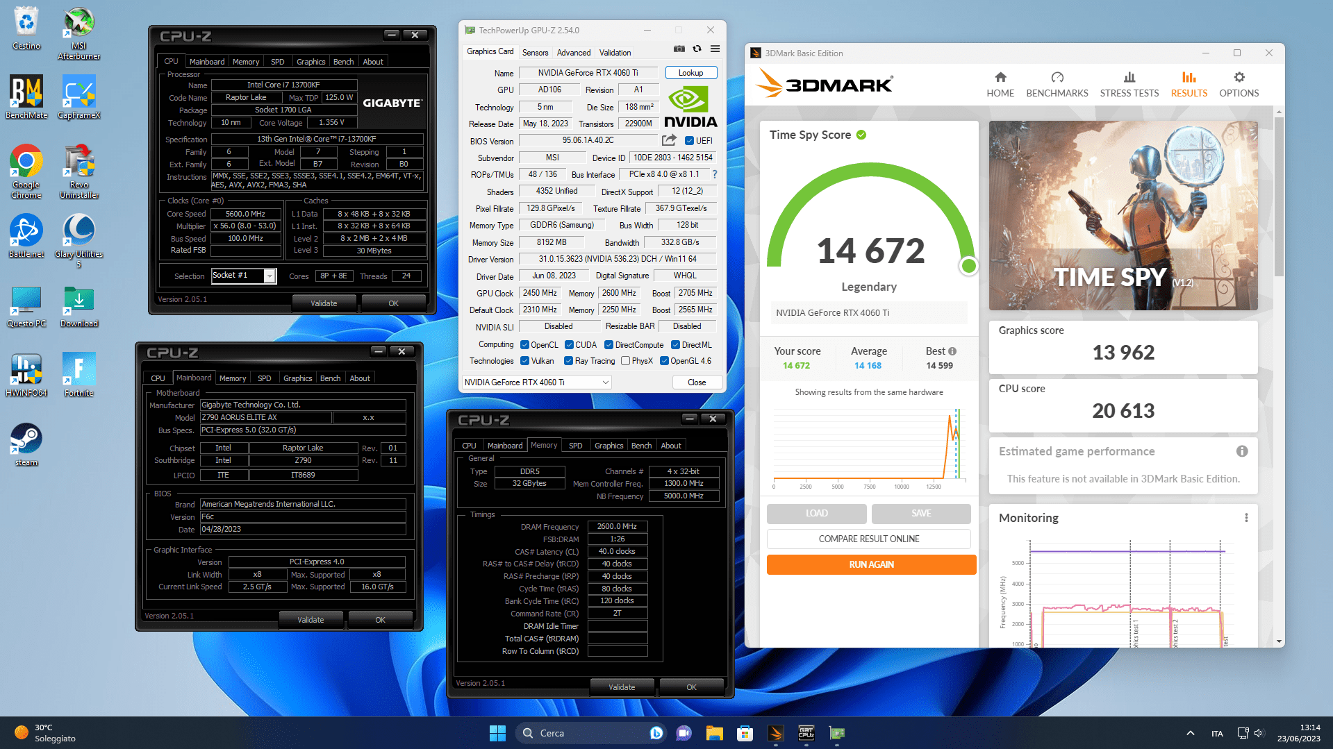Click the GPU-Z refresh icon

point(697,49)
